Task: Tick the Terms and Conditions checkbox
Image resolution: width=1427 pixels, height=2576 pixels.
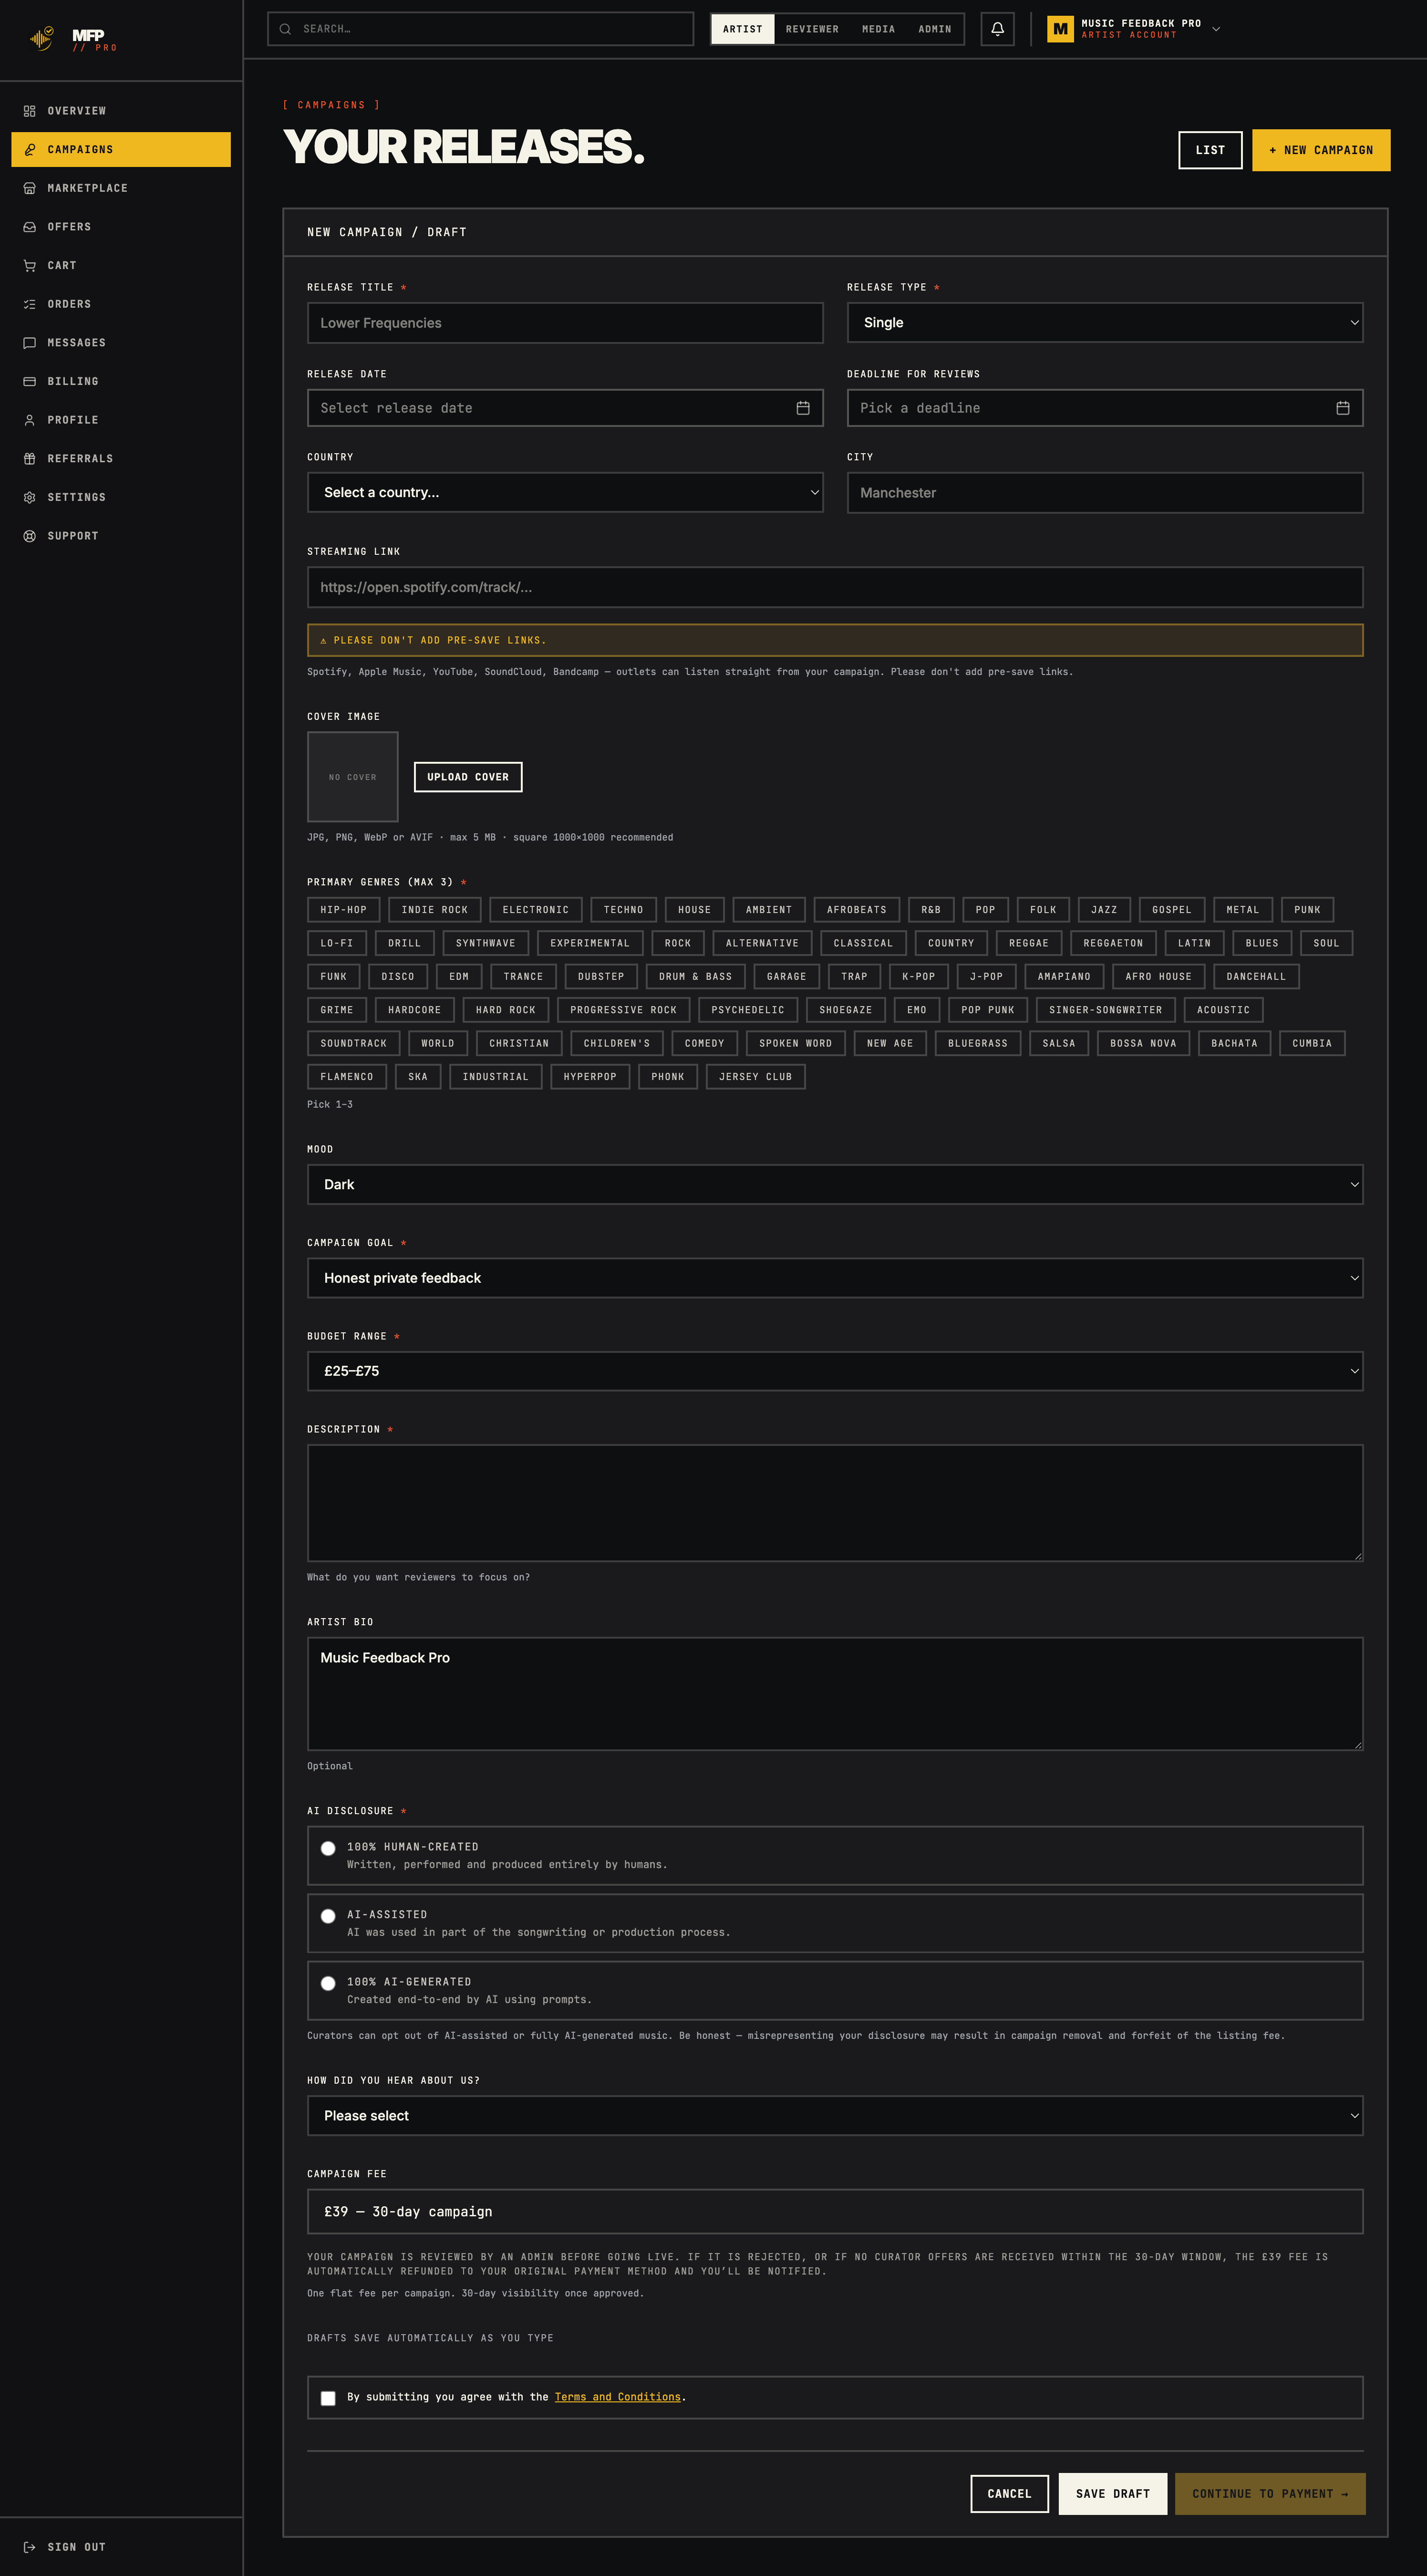Action: click(x=328, y=2398)
